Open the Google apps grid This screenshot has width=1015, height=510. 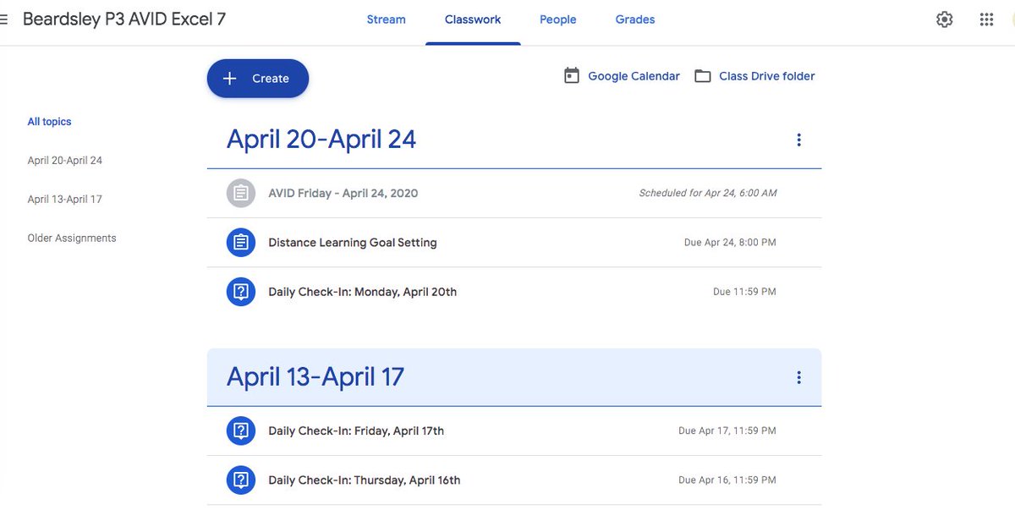(986, 19)
